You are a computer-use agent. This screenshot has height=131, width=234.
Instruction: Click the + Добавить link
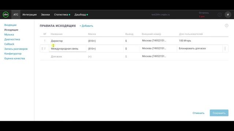[86, 26]
